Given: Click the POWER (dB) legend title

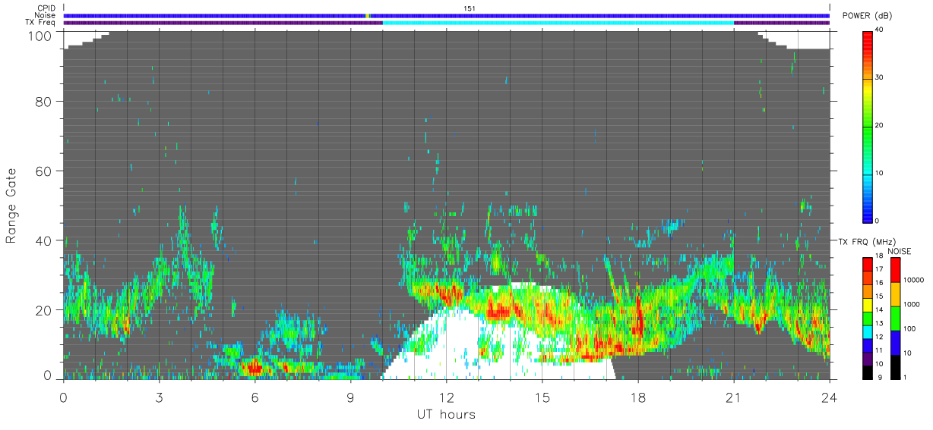Looking at the screenshot, I should (868, 16).
